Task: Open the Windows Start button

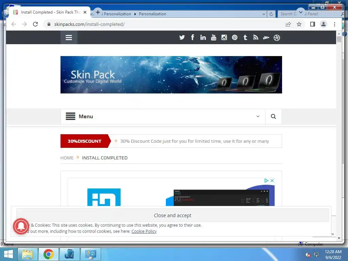Action: [x=8, y=254]
